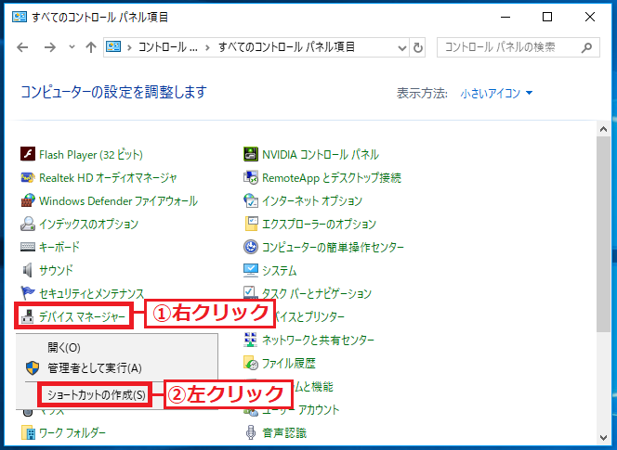Viewport: 617px width, 450px height.
Task: Open the エクスプローラーのオプション link
Action: pyautogui.click(x=319, y=224)
